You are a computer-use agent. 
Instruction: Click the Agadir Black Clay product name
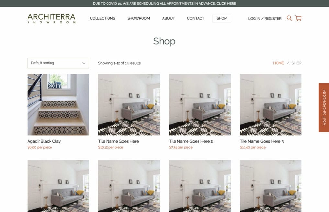click(44, 141)
